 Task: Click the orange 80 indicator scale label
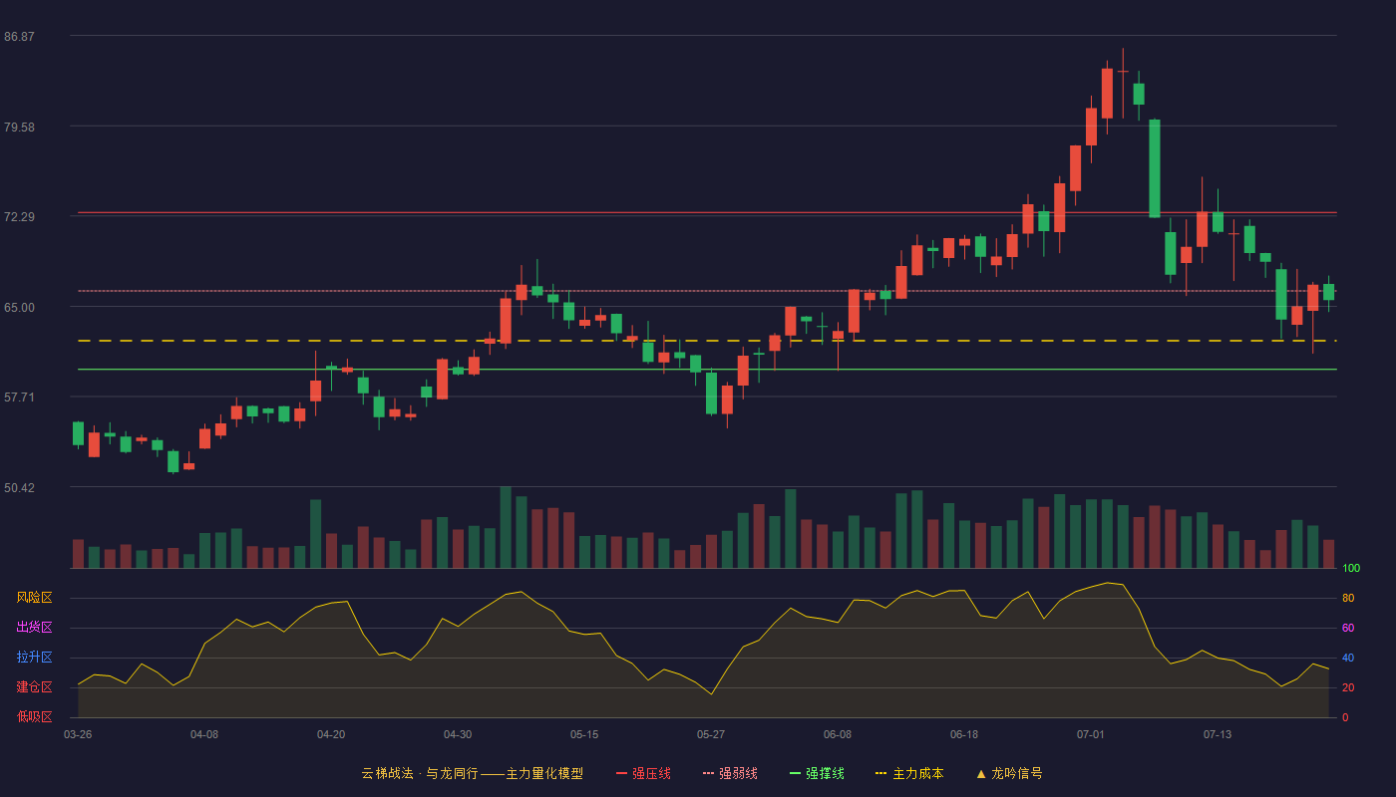1348,598
